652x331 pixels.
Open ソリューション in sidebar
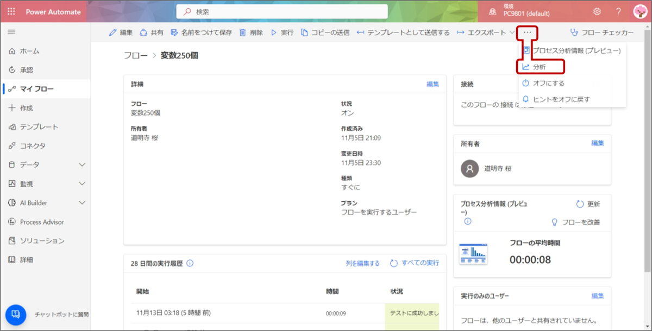tap(45, 241)
